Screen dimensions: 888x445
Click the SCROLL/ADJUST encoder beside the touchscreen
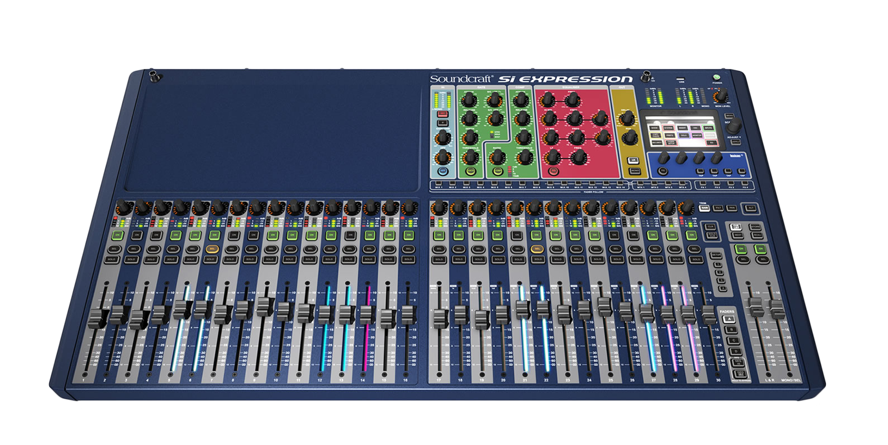pyautogui.click(x=733, y=126)
